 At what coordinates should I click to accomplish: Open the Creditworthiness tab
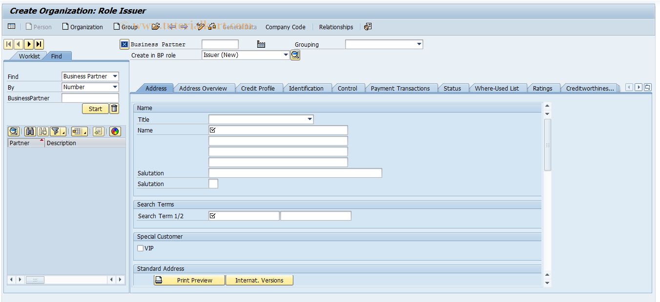pos(590,88)
